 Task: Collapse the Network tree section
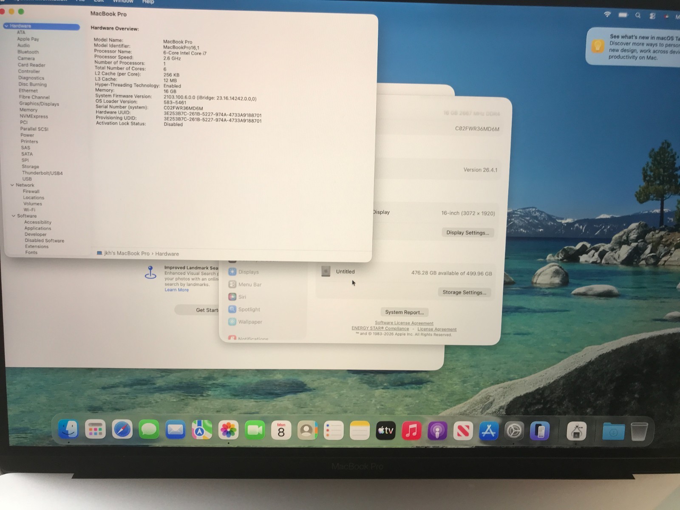pyautogui.click(x=12, y=185)
